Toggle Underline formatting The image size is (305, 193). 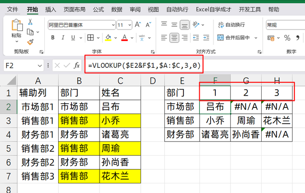(x=73, y=38)
